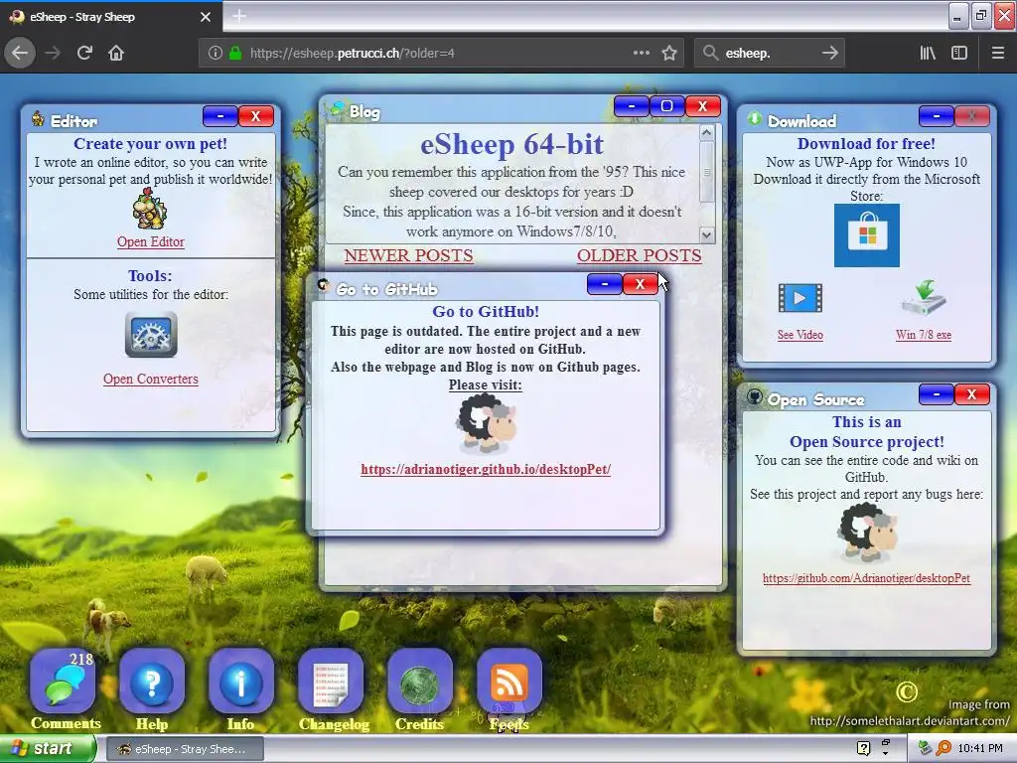This screenshot has width=1017, height=763.
Task: Close the Editor window
Action: (x=256, y=116)
